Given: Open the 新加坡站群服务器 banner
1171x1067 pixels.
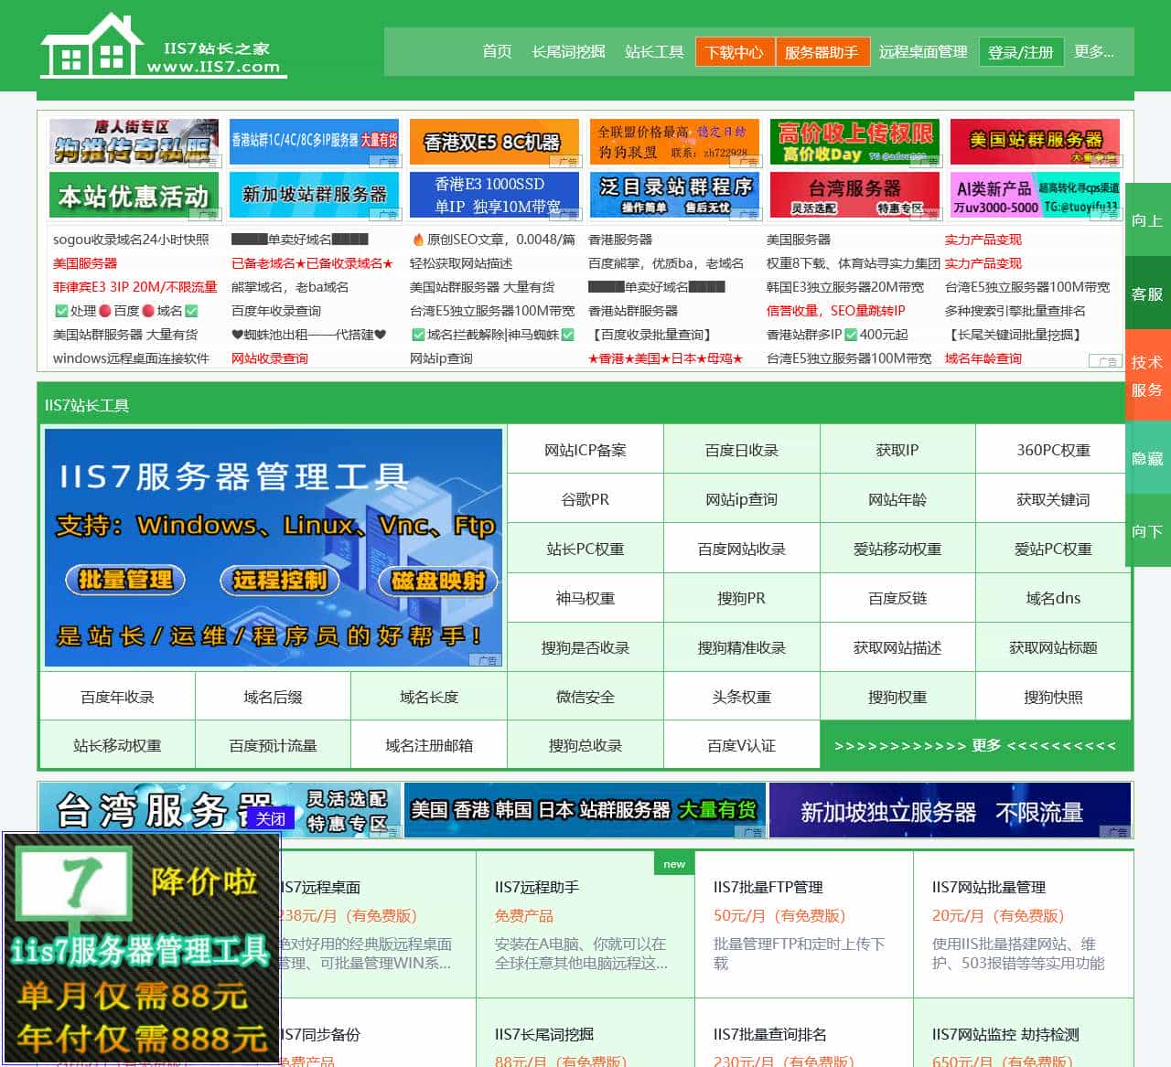Looking at the screenshot, I should pyautogui.click(x=314, y=196).
